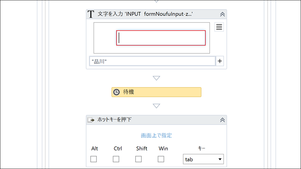Enable the Alt modifier checkbox

pyautogui.click(x=93, y=159)
